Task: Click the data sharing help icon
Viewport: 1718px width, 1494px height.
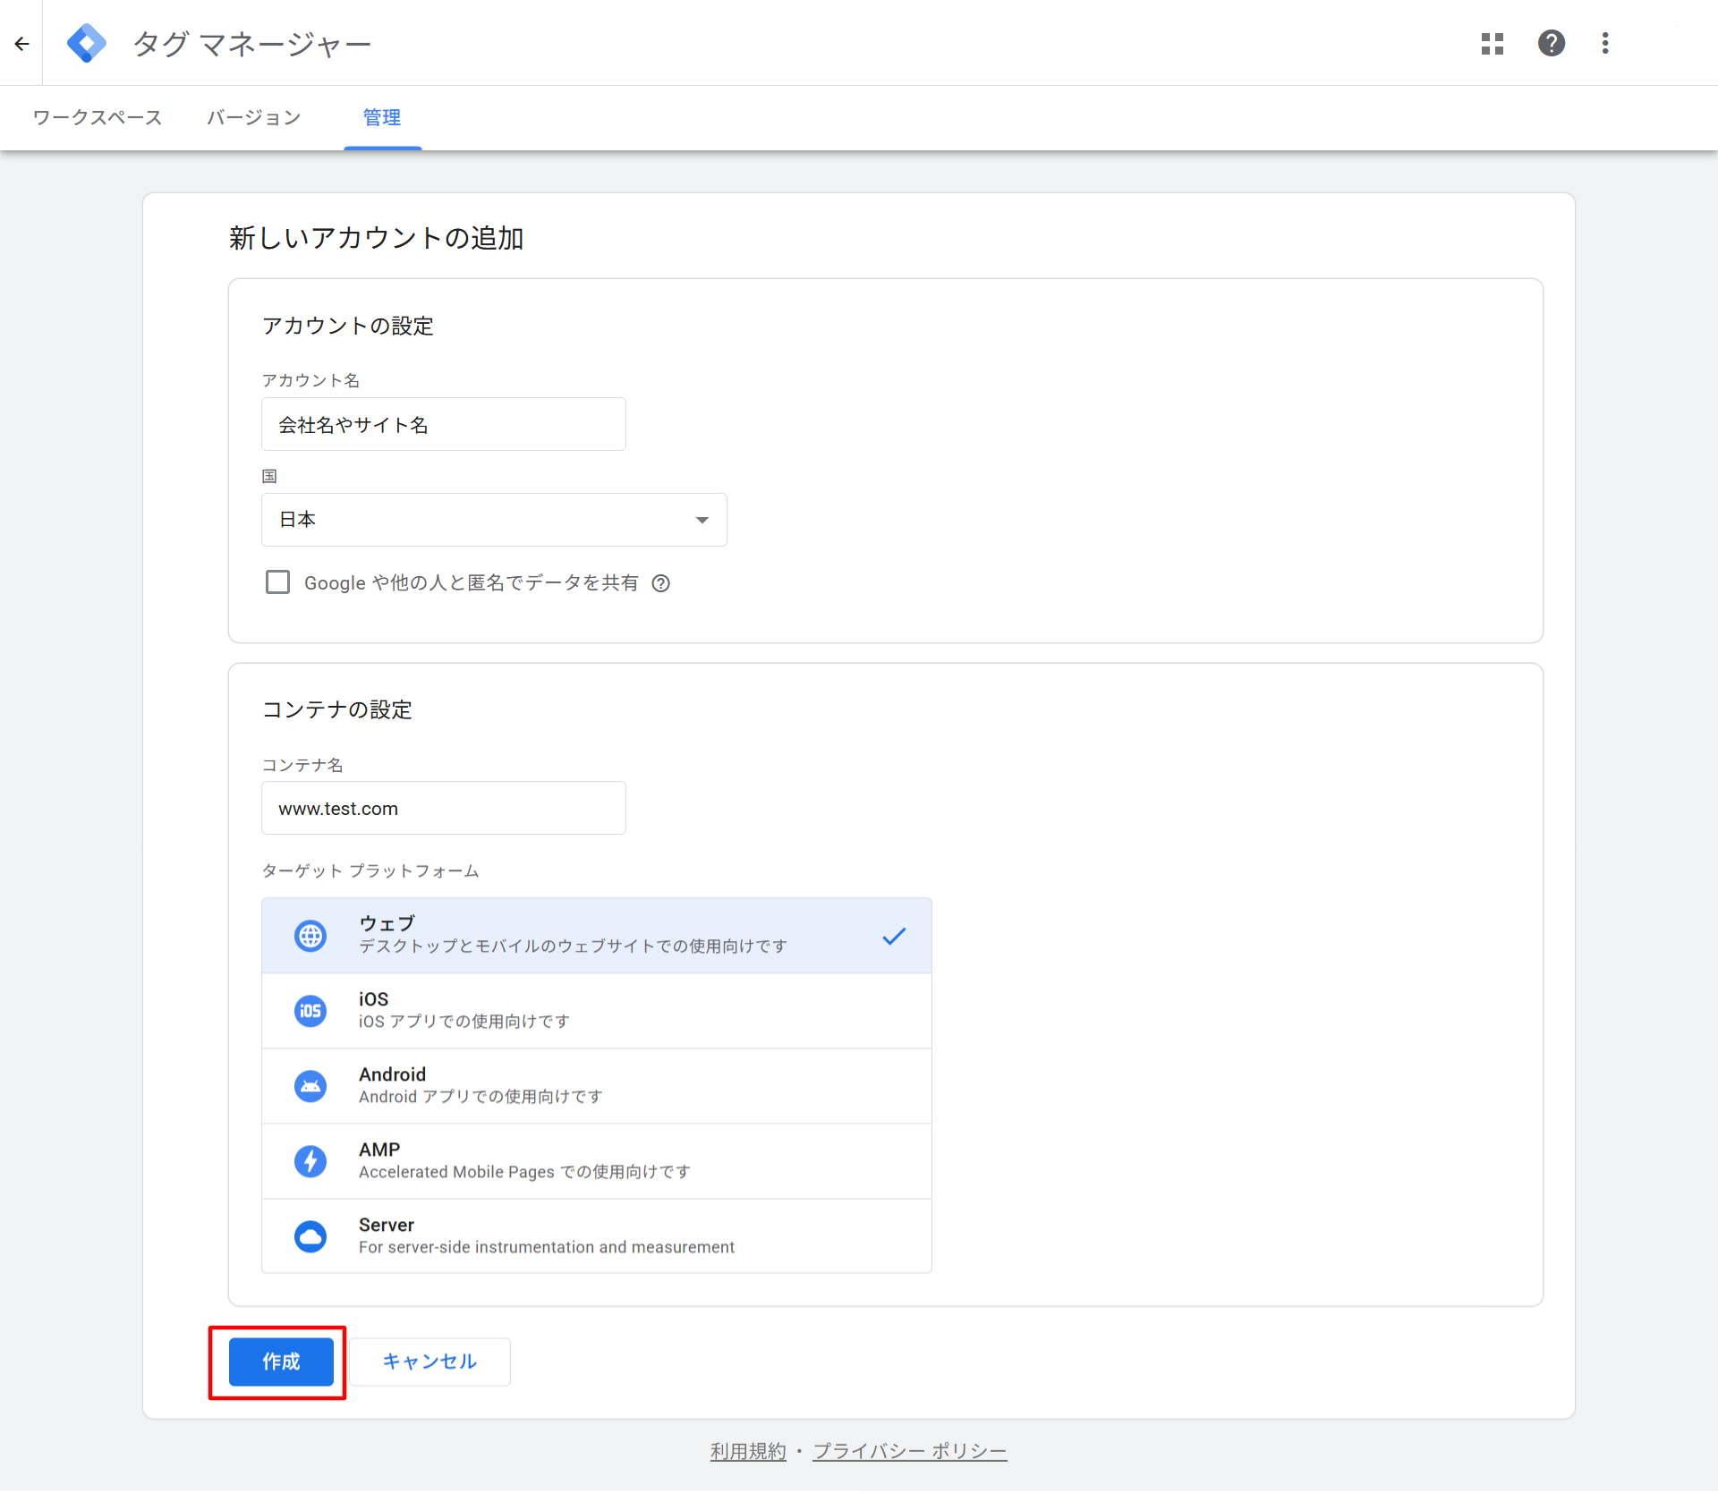Action: click(x=660, y=583)
